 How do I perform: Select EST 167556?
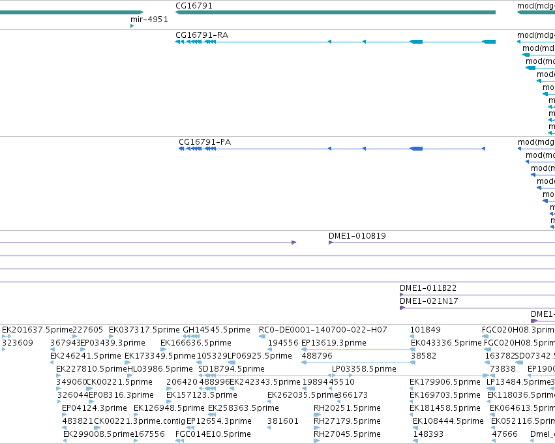(149, 434)
